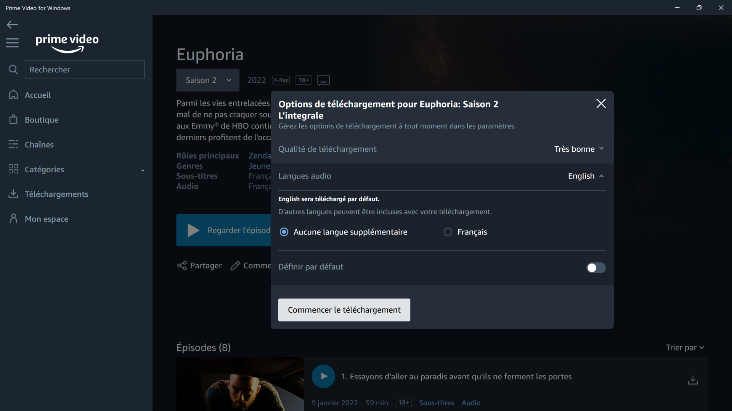Viewport: 732px width, 411px height.
Task: Click the Partager share button
Action: (199, 265)
